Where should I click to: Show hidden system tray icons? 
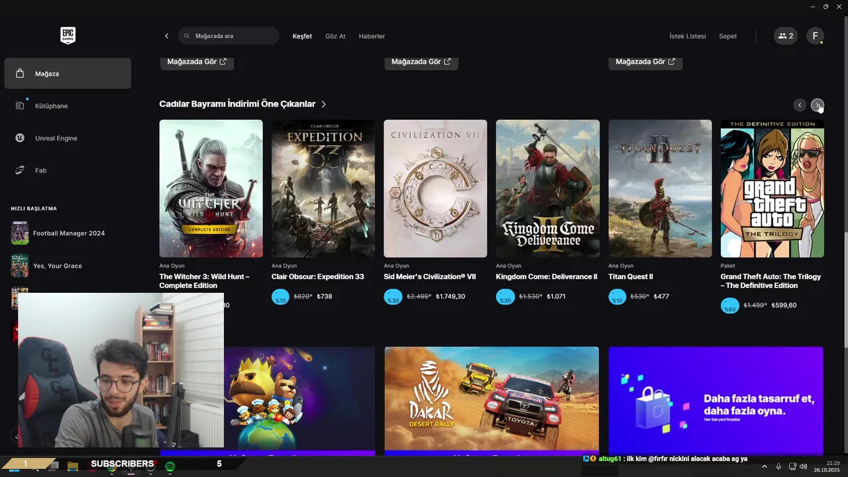click(765, 466)
